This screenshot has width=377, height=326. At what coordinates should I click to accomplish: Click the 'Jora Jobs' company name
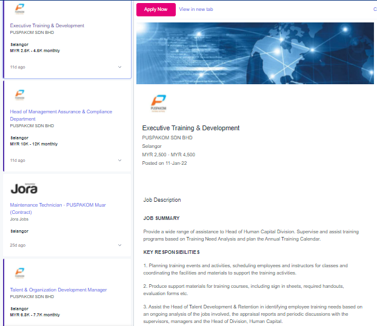(x=19, y=219)
